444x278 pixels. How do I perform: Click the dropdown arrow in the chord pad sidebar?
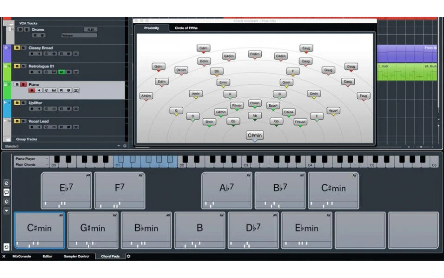6,211
